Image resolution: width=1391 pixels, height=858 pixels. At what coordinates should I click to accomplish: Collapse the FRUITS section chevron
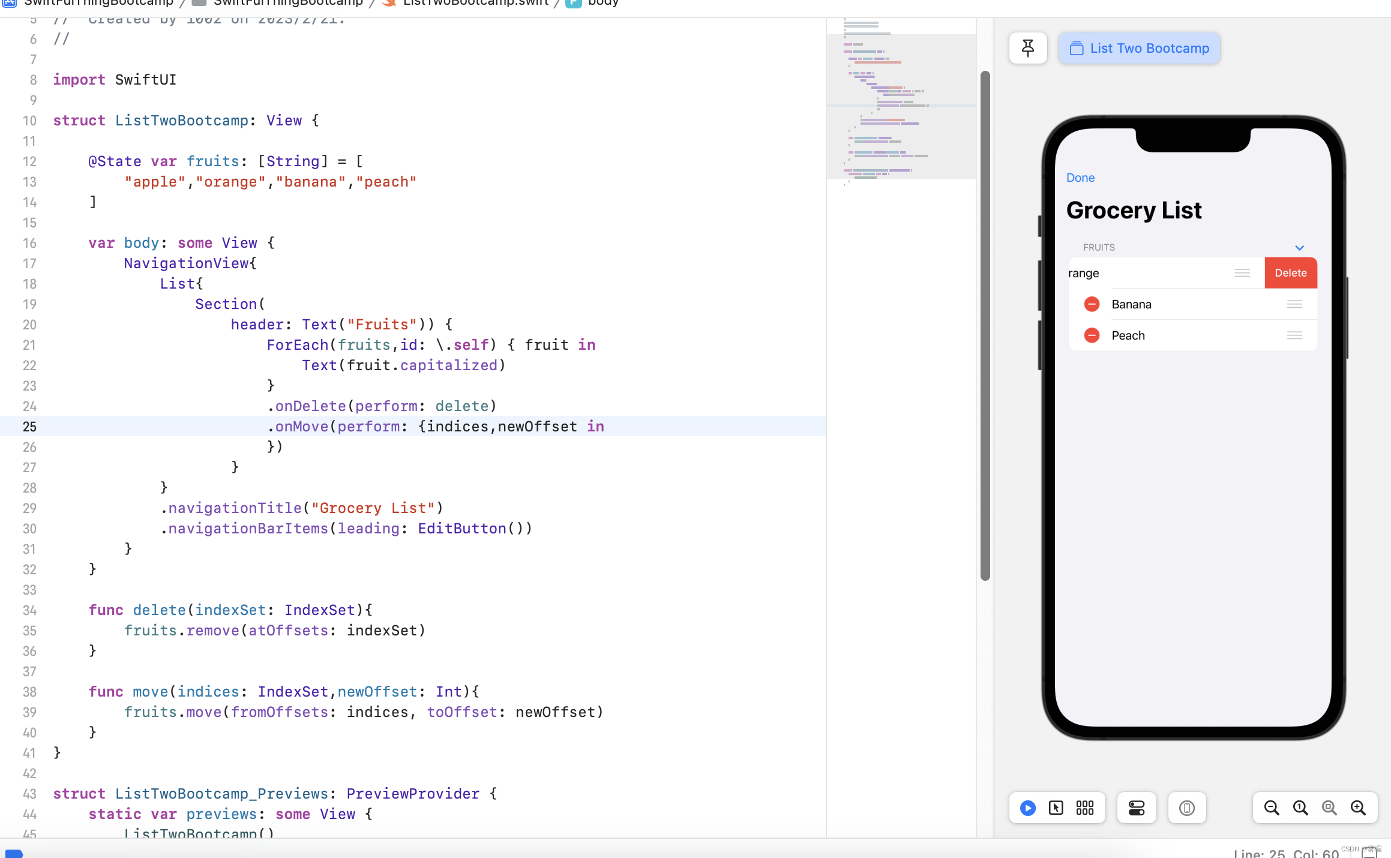(x=1300, y=247)
